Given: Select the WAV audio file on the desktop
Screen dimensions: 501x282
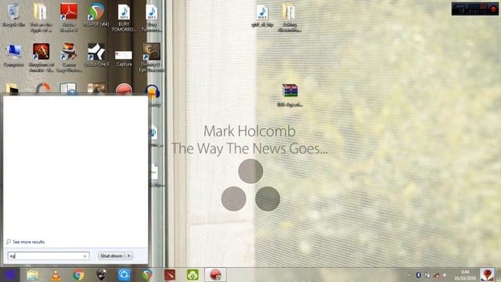Looking at the screenshot, I should pos(262,16).
